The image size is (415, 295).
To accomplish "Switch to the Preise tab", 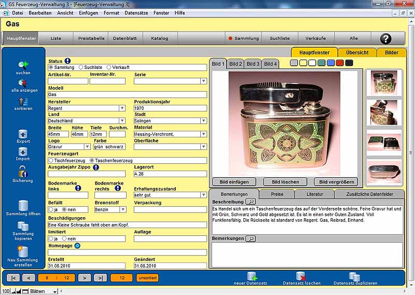I will (276, 194).
